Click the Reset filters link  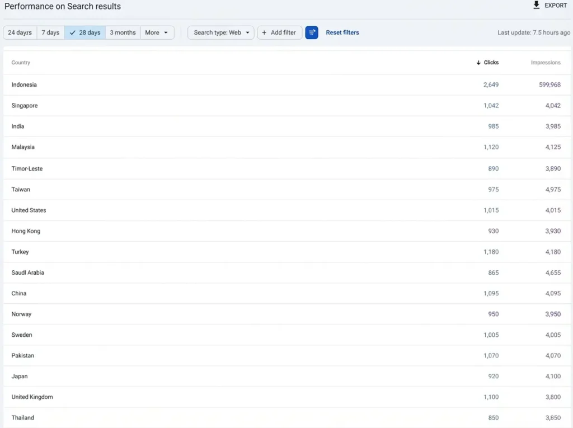coord(342,32)
